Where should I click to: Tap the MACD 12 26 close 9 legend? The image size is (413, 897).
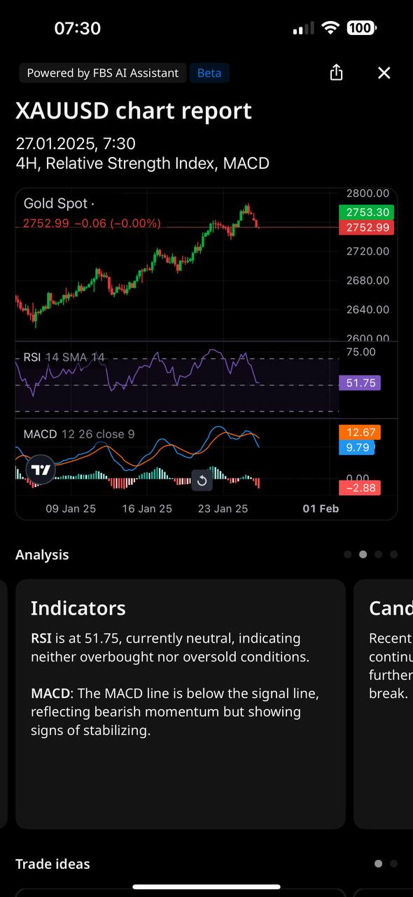click(79, 434)
